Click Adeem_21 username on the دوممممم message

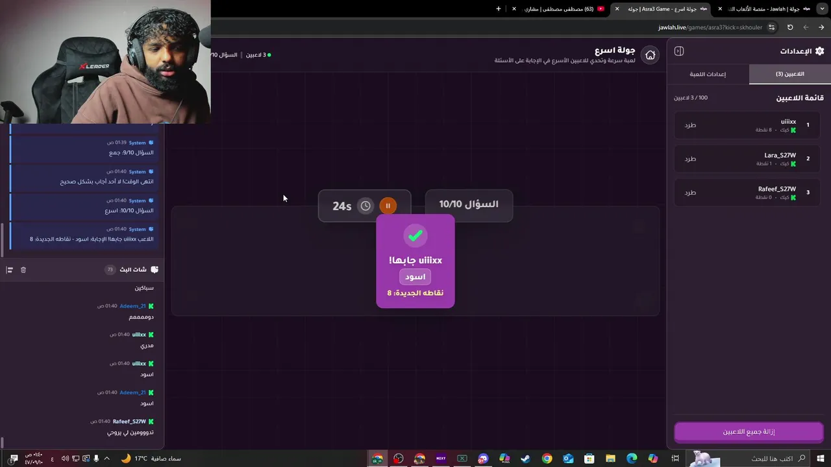[x=133, y=305]
